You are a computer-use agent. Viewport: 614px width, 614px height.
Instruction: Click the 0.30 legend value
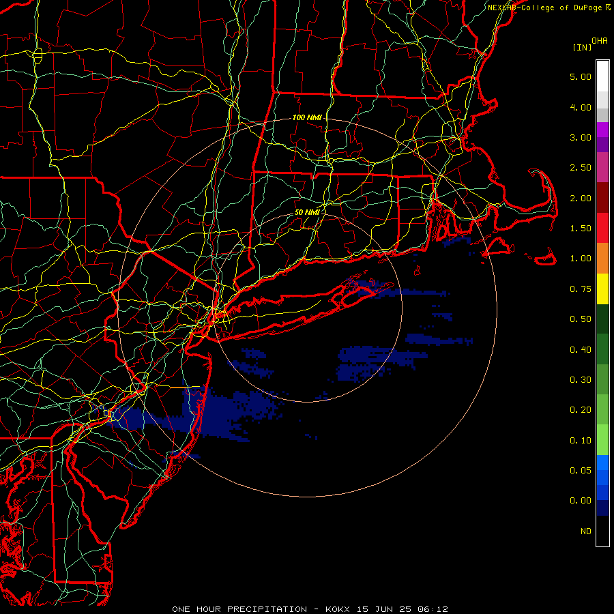tap(581, 380)
